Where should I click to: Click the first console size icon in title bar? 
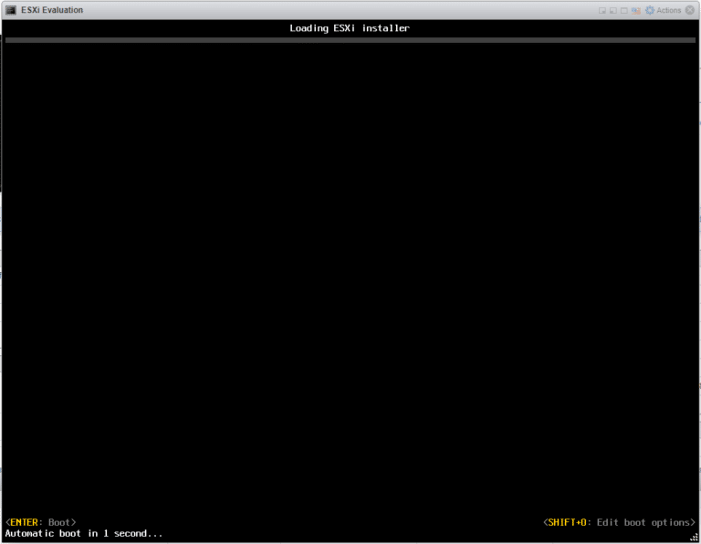(x=602, y=10)
